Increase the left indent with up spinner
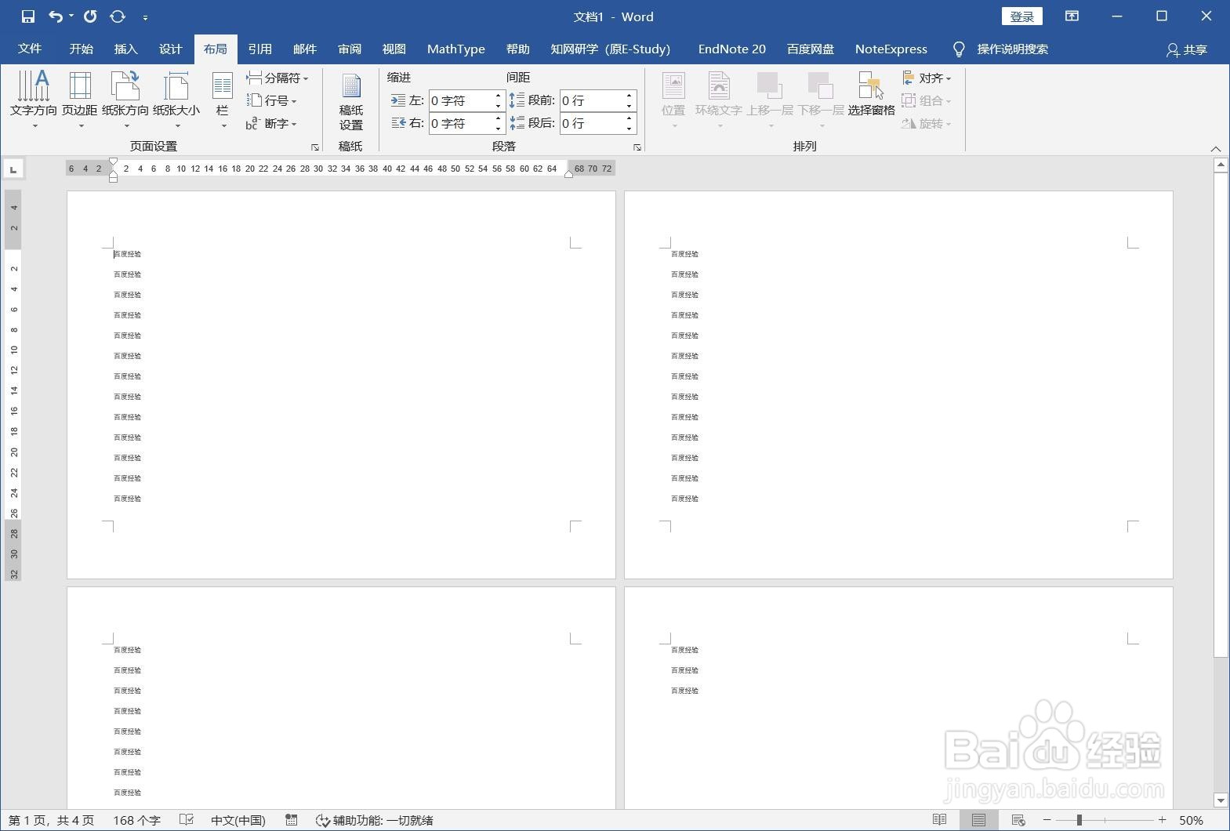1230x831 pixels. click(498, 96)
